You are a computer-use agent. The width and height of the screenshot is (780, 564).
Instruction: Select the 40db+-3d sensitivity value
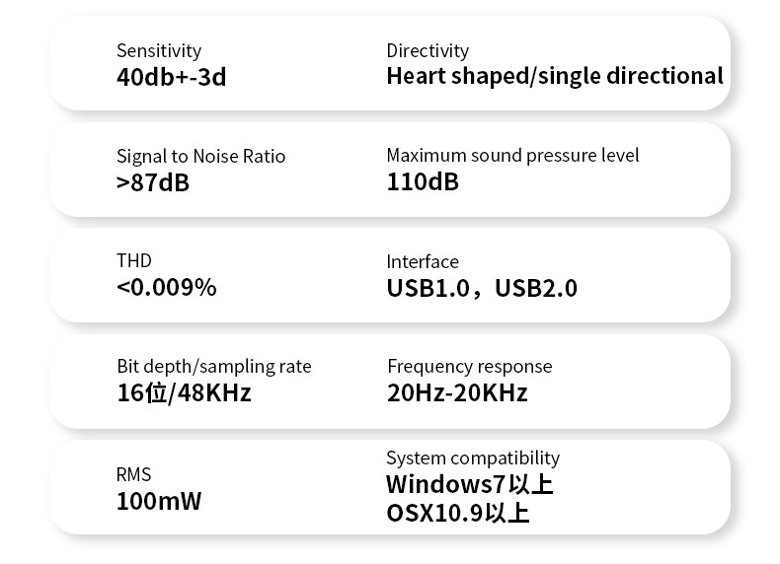pyautogui.click(x=171, y=76)
